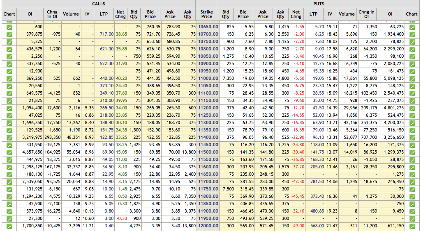421x231 pixels.
Task: Open calls LTP 440.00 quote link
Action: pyautogui.click(x=106, y=78)
